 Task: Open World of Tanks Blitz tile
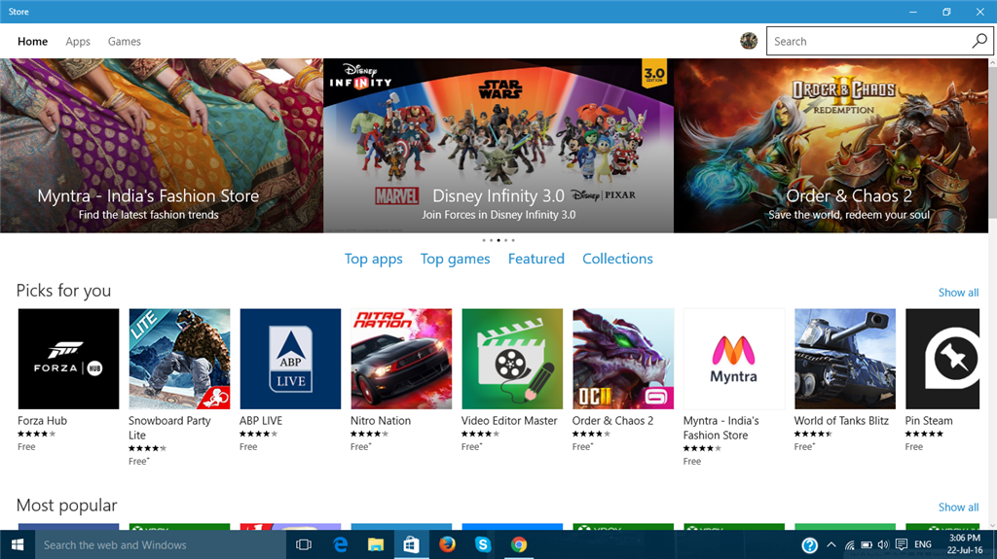pyautogui.click(x=845, y=359)
